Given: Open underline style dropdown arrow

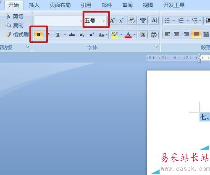Looking at the screenshot, I should 65,34.
